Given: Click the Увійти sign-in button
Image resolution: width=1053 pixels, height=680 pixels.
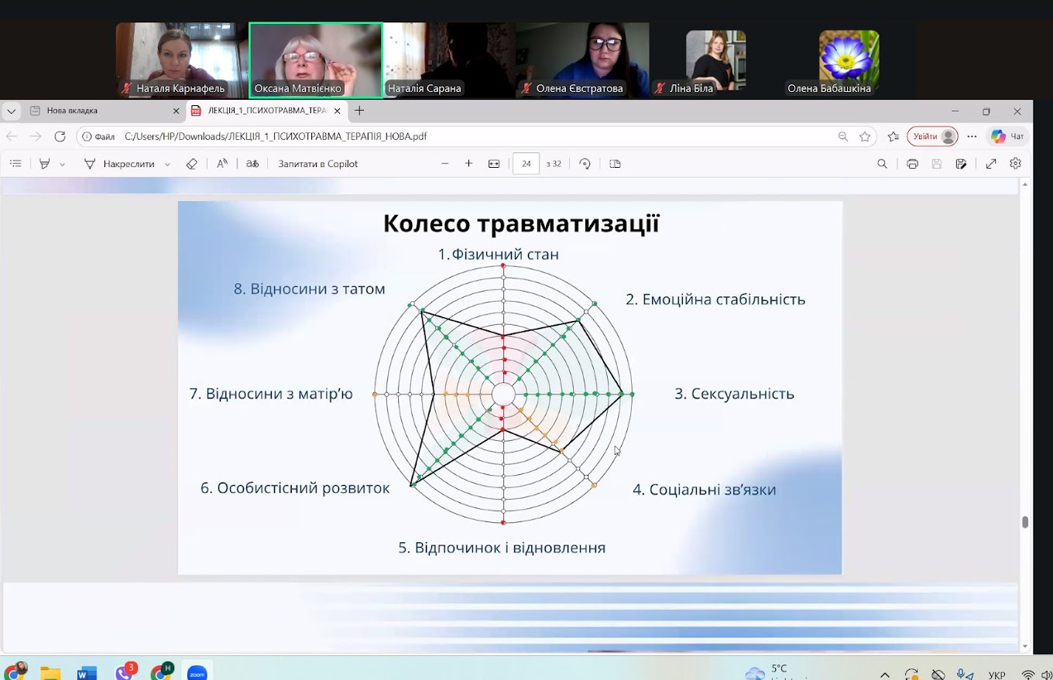Looking at the screenshot, I should coord(931,136).
